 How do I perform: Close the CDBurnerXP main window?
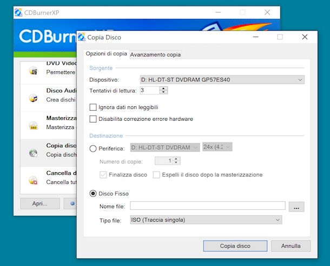(x=267, y=12)
